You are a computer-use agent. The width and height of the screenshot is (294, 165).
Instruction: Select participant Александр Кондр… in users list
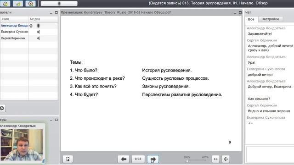coord(14,26)
